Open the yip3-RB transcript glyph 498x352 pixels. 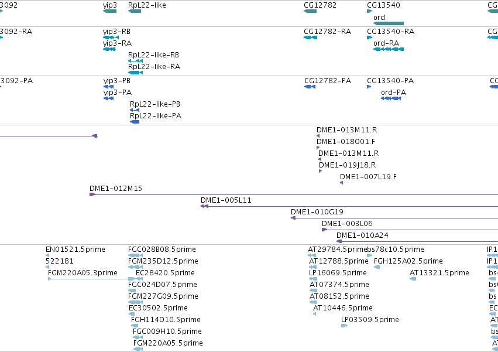[111, 37]
